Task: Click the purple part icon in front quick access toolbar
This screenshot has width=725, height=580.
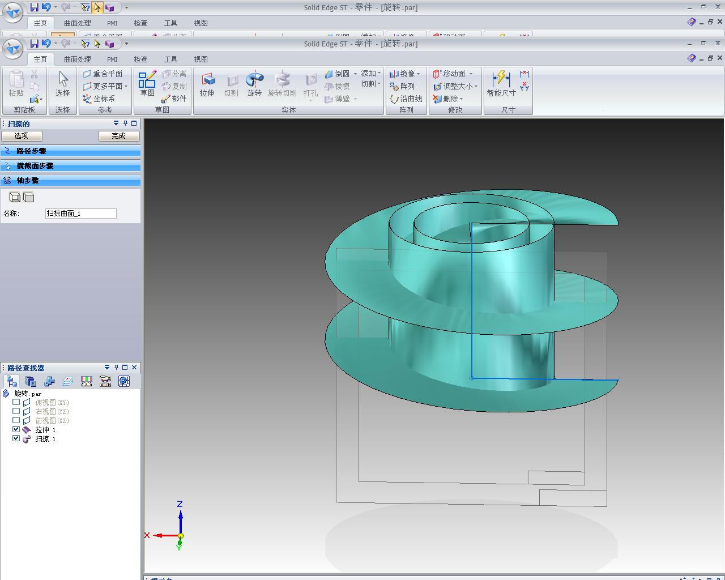Action: coord(110,44)
